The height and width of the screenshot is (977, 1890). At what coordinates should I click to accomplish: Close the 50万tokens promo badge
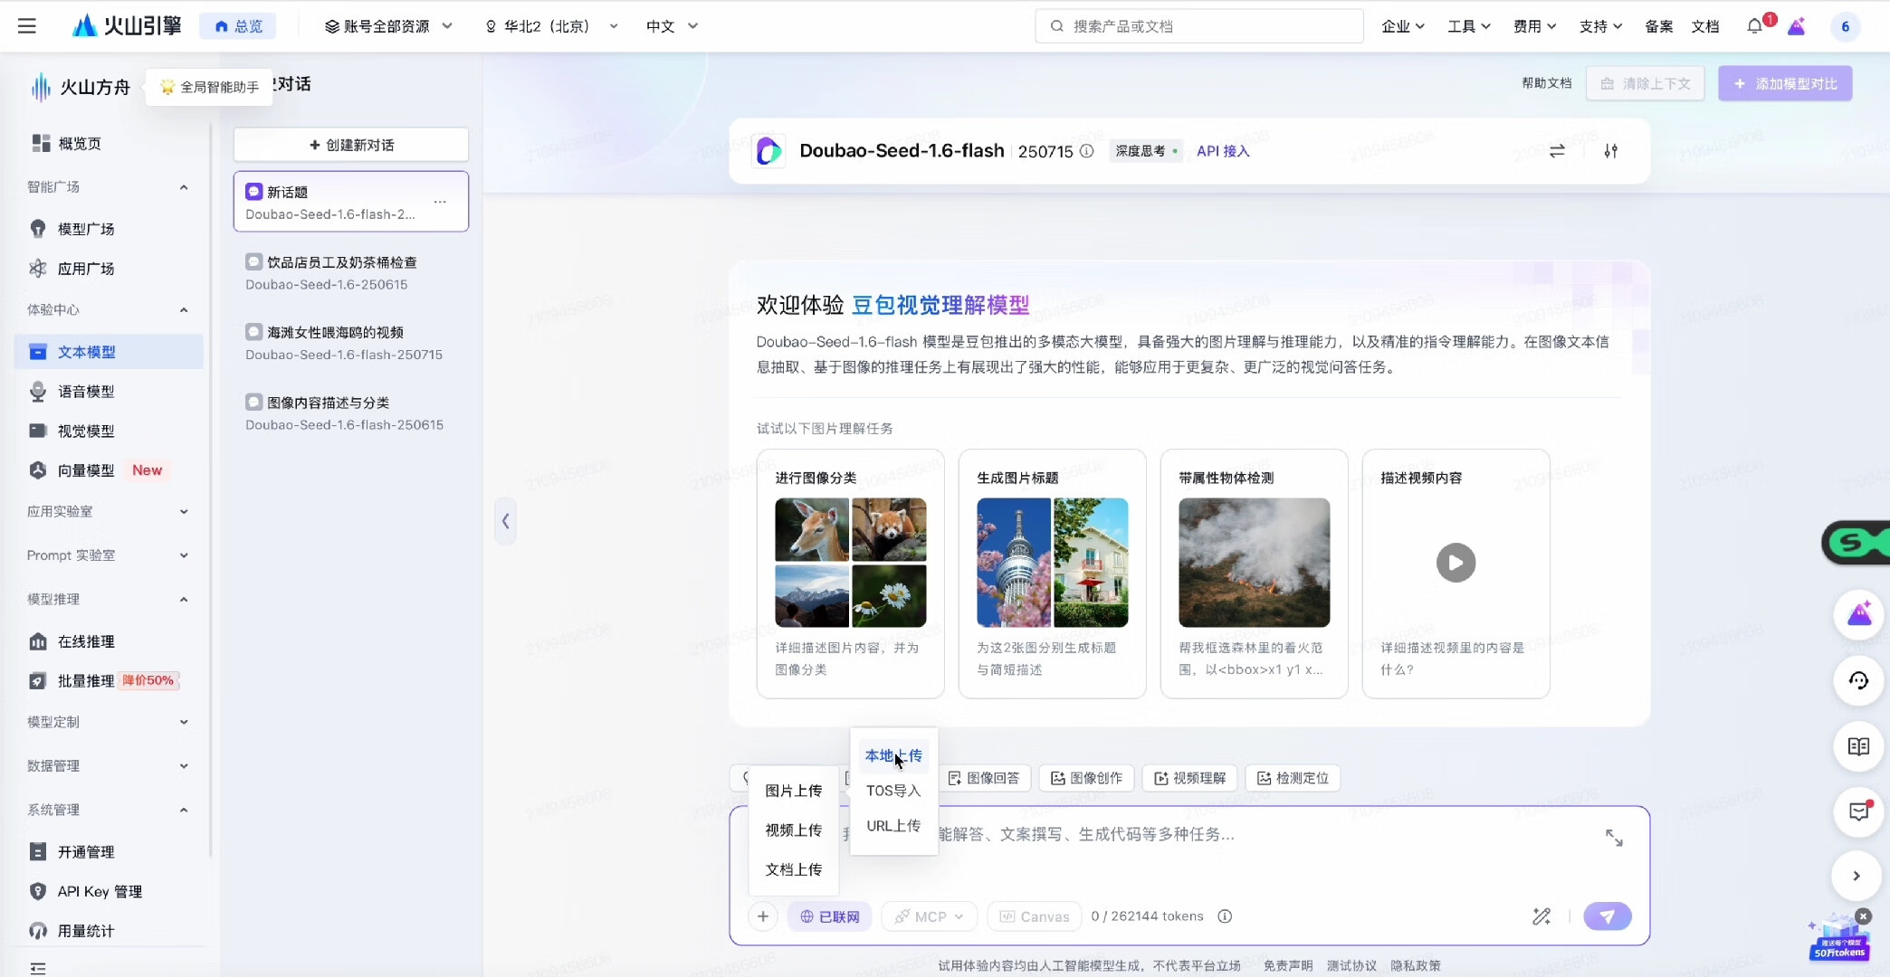pos(1863,916)
